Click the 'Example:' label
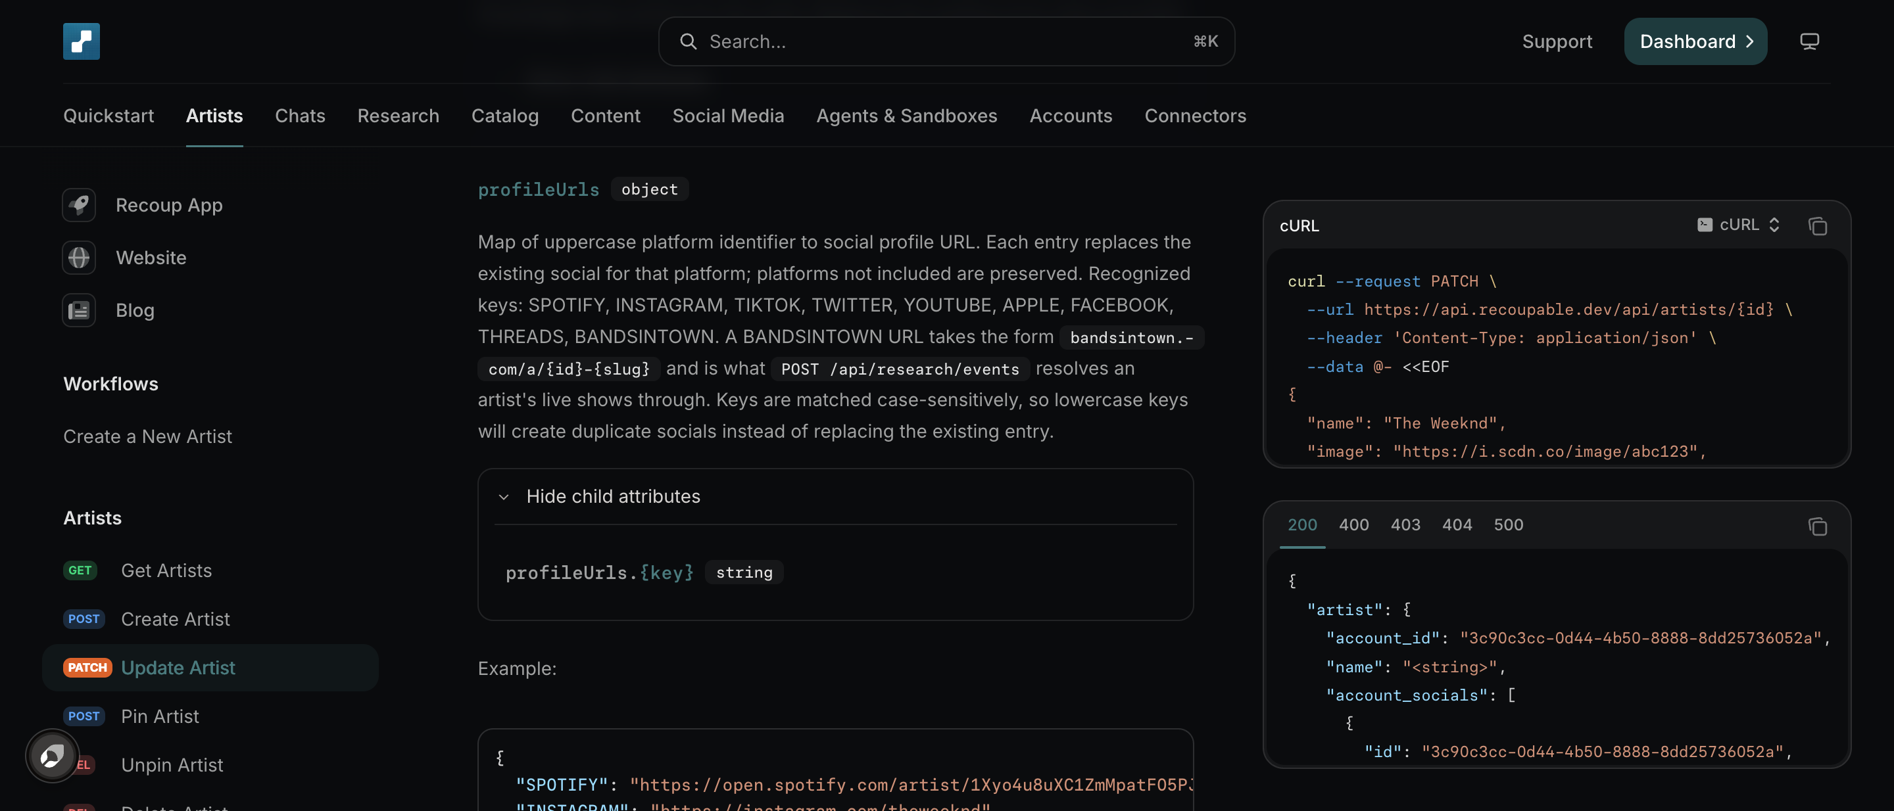Image resolution: width=1894 pixels, height=811 pixels. point(517,668)
